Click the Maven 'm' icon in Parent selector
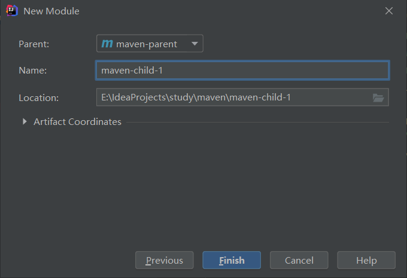The image size is (407, 278). (x=107, y=43)
